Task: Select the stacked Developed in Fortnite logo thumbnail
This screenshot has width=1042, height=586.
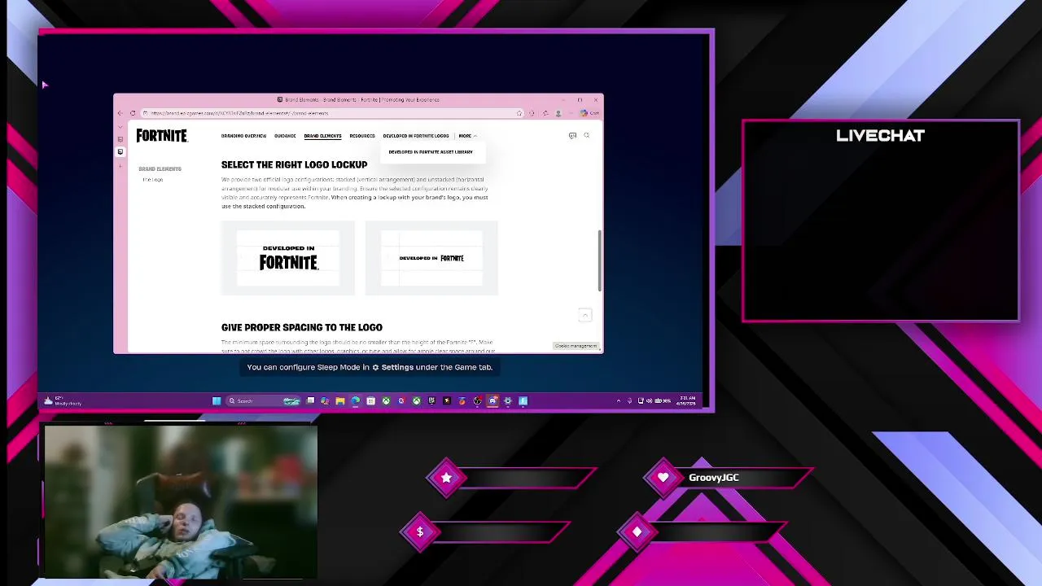Action: coord(288,258)
